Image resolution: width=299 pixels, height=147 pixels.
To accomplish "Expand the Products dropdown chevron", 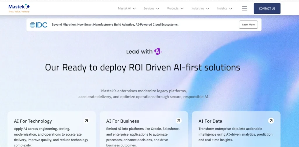I will pyautogui.click(x=182, y=8).
